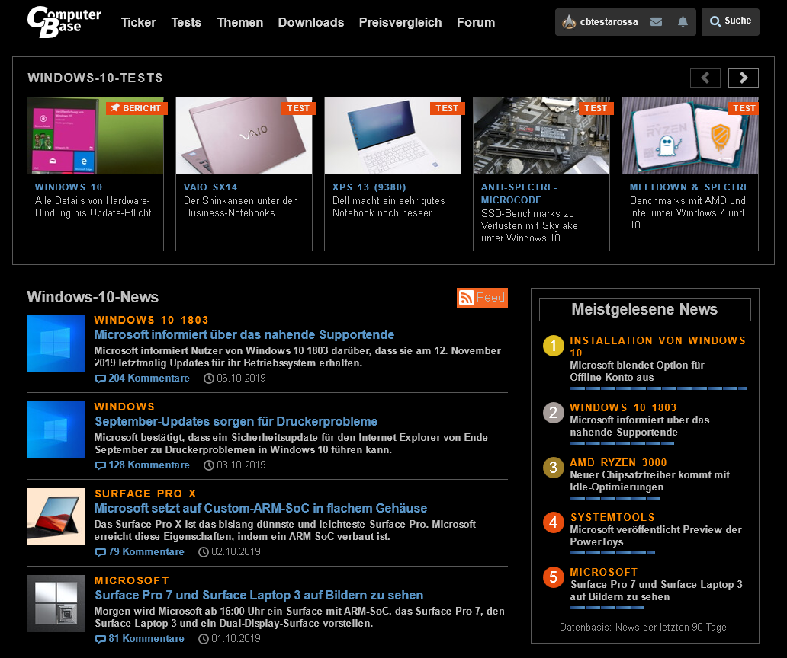Open the ComputerBase logo homepage

pos(64,22)
